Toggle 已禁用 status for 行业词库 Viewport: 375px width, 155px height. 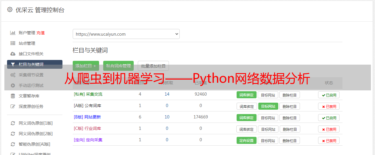[329, 129]
